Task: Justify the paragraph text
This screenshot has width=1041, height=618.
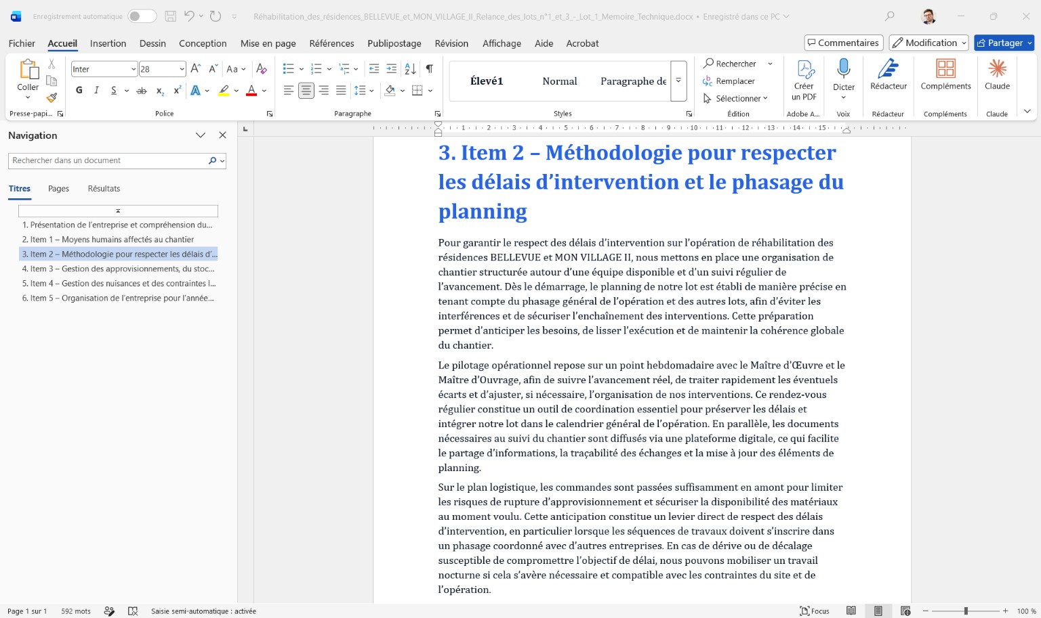Action: click(x=341, y=90)
